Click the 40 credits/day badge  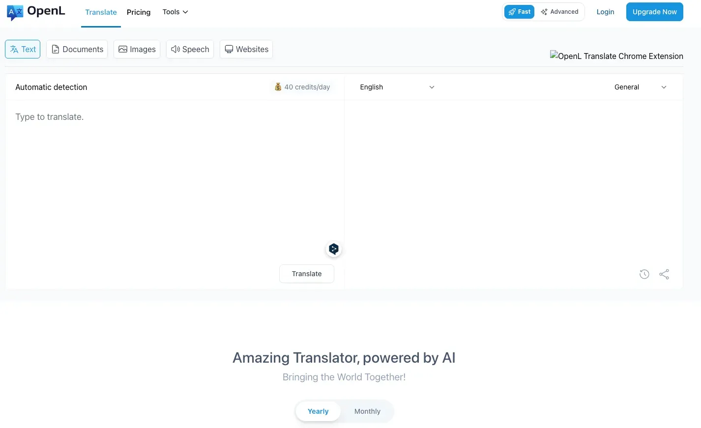302,87
